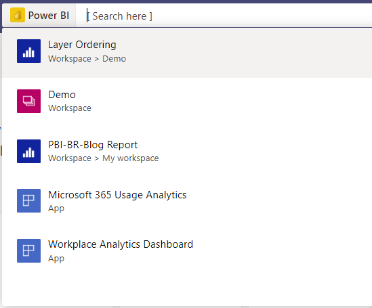Image resolution: width=372 pixels, height=308 pixels.
Task: Click the 'Workspace > Demo' path text
Action: pyautogui.click(x=87, y=59)
